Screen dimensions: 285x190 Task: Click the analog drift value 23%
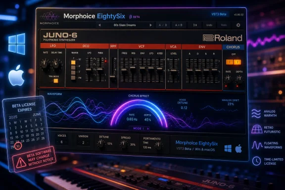[x=231, y=104]
